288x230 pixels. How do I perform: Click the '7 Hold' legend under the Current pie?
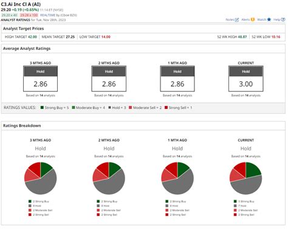240,206
